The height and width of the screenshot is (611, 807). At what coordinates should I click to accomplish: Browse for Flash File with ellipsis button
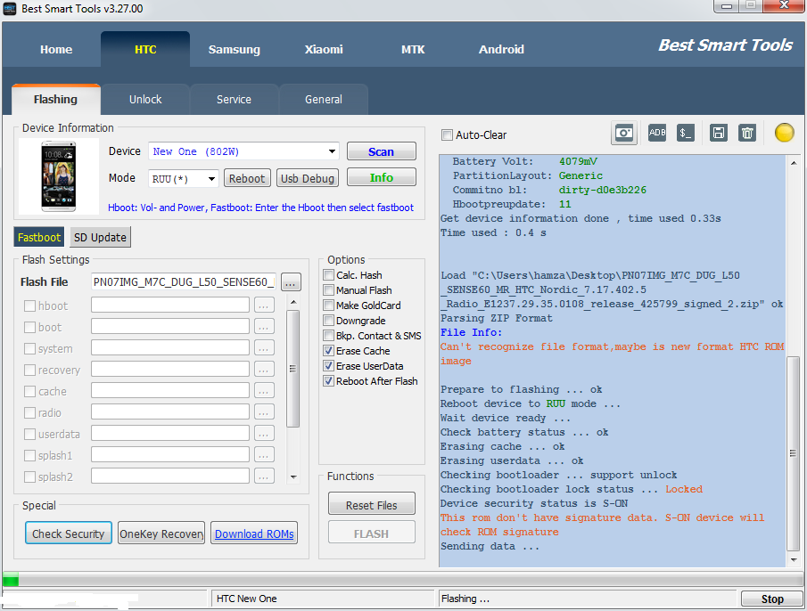291,282
